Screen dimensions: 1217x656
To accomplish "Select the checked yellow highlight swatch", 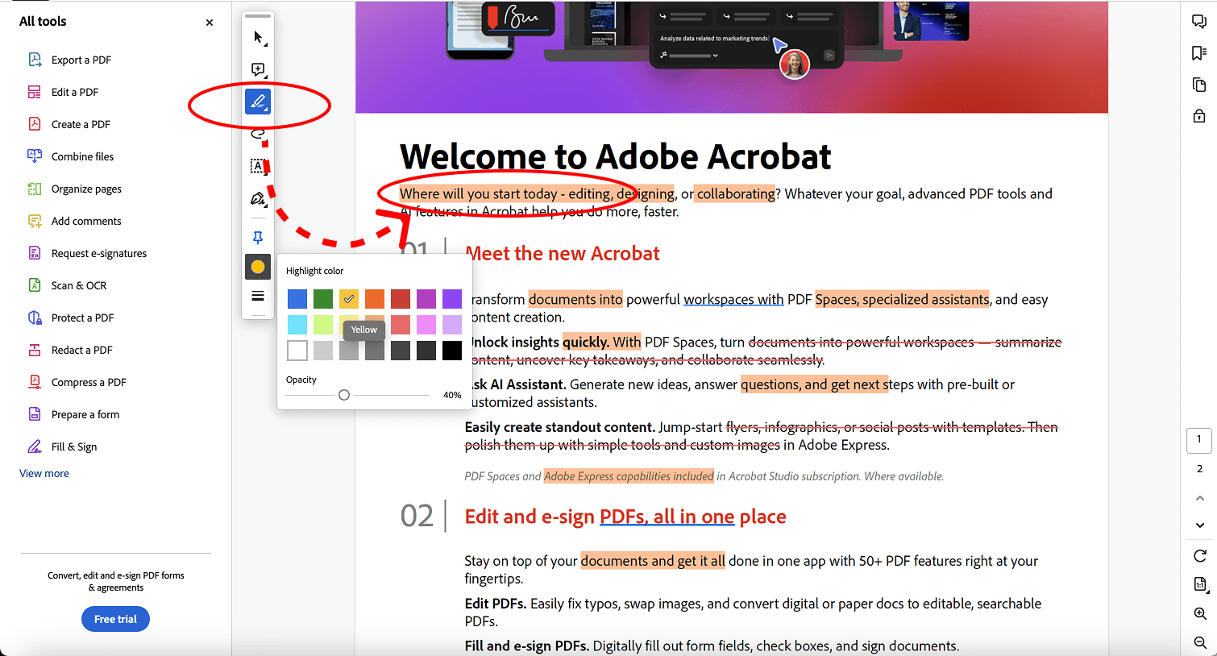I will [x=349, y=299].
